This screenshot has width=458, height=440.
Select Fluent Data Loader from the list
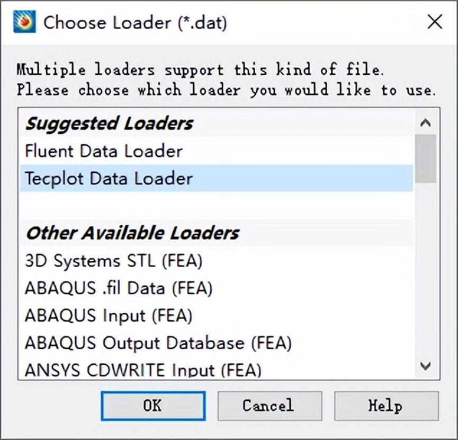[104, 151]
